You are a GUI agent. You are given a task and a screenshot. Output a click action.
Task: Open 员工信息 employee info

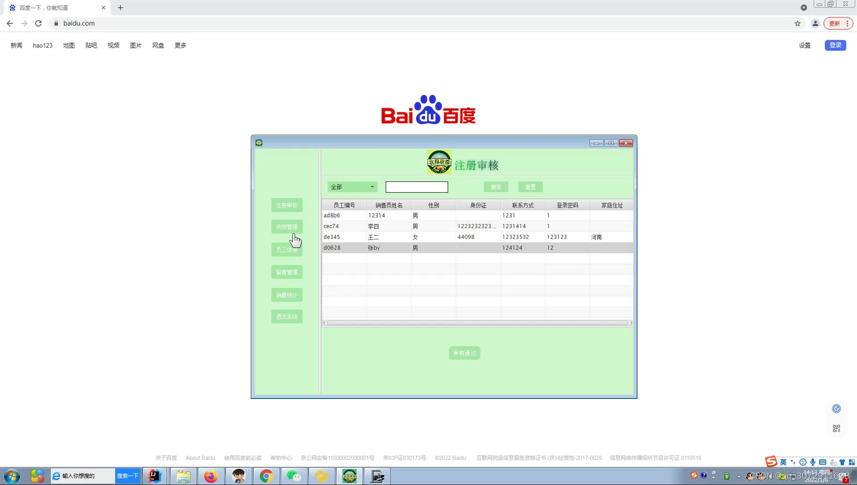(287, 250)
